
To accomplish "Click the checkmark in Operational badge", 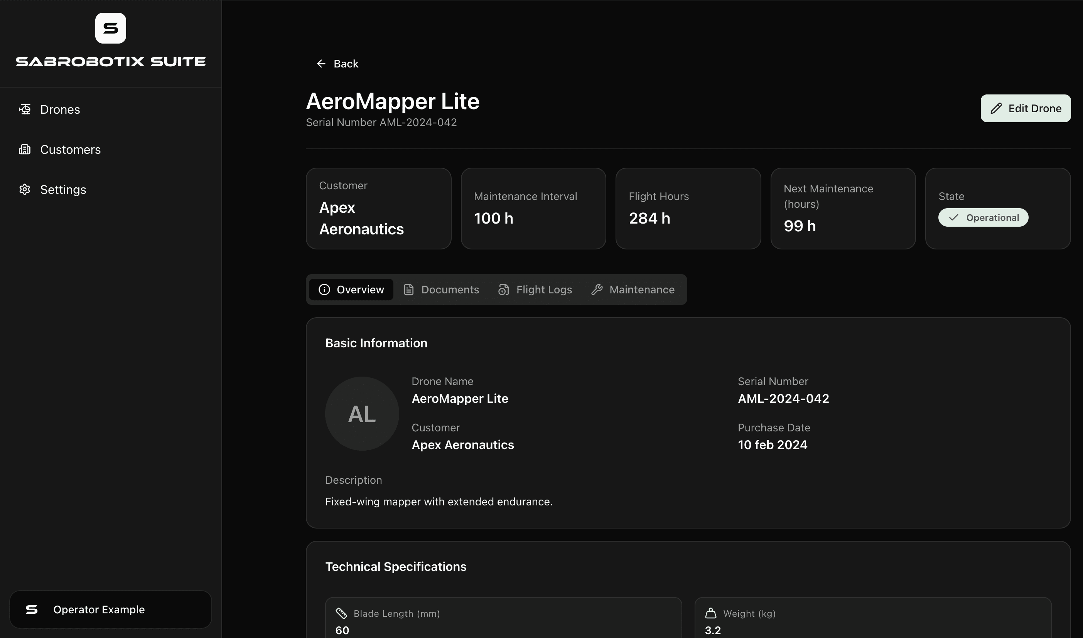I will pos(953,217).
